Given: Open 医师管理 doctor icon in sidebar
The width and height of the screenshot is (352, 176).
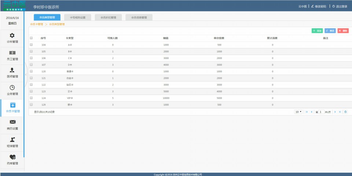Looking at the screenshot, I should (12, 70).
